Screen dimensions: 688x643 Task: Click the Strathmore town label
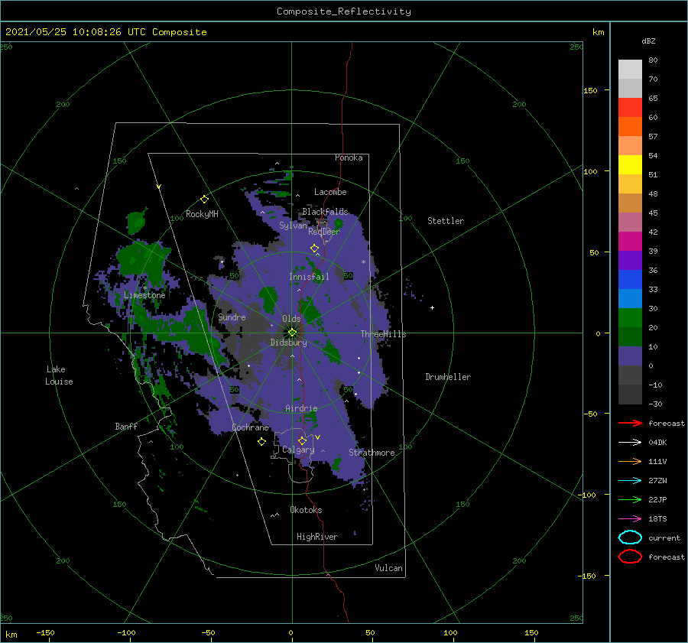point(372,453)
